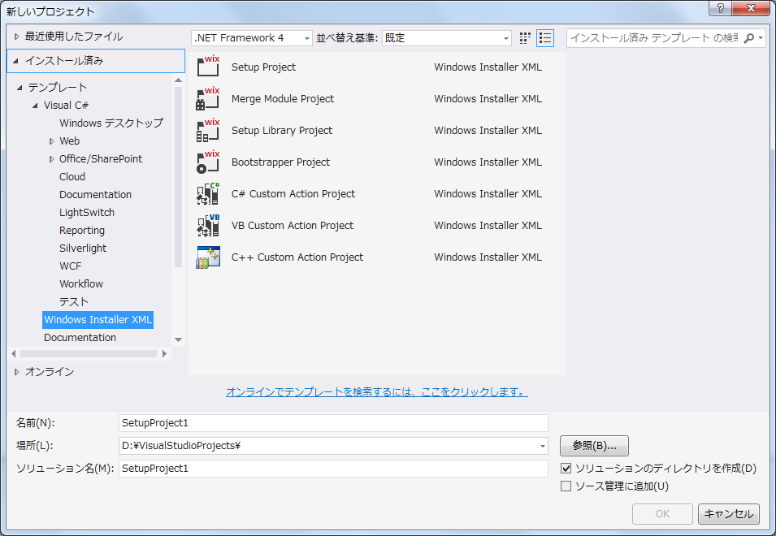Viewport: 776px width, 536px height.
Task: Choose the Setup Library Project icon
Action: pyautogui.click(x=208, y=131)
